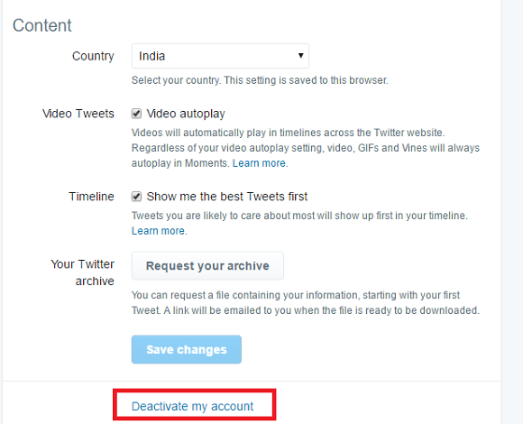Click the Country field label

pyautogui.click(x=93, y=56)
